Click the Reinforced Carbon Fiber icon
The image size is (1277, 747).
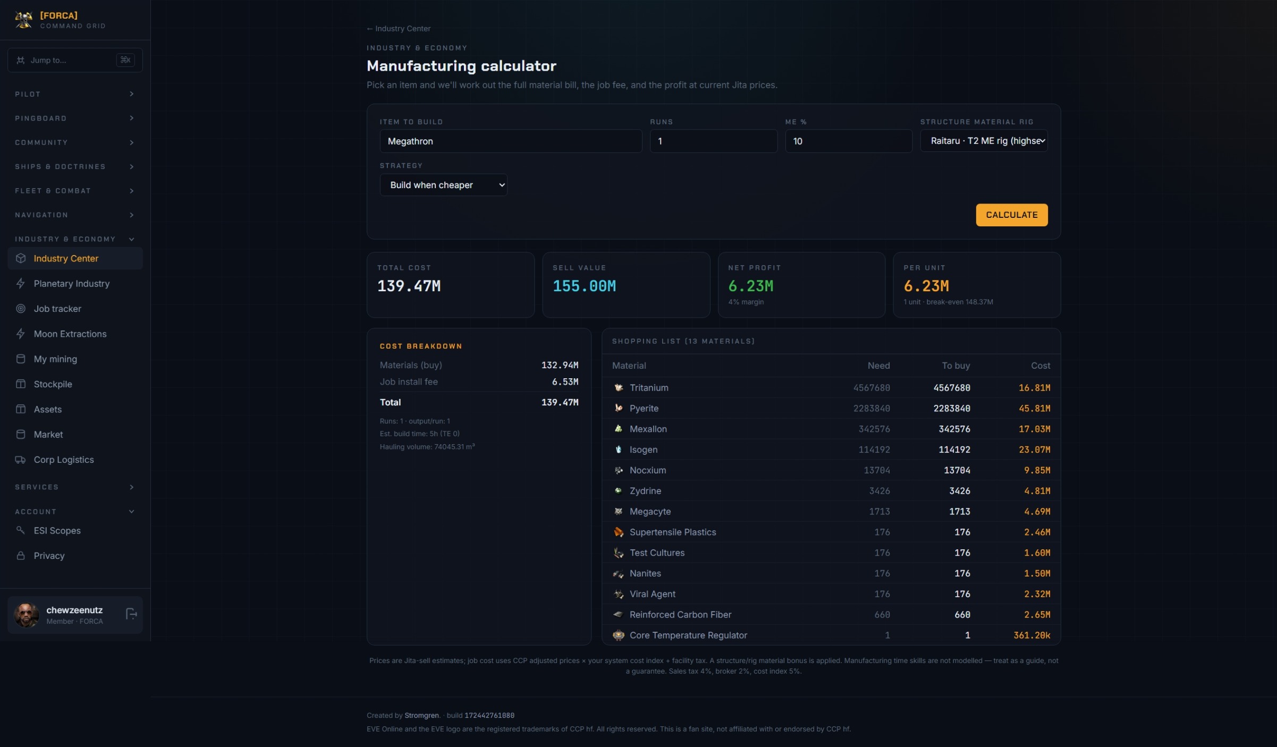pos(619,614)
